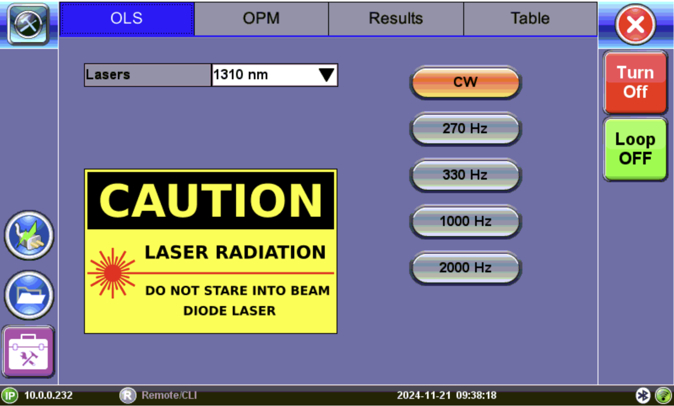
Task: Click the green WiFi signal icon
Action: click(x=663, y=395)
